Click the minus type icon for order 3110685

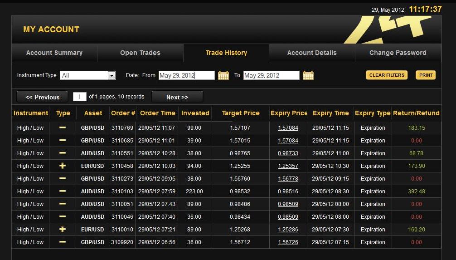coord(63,140)
